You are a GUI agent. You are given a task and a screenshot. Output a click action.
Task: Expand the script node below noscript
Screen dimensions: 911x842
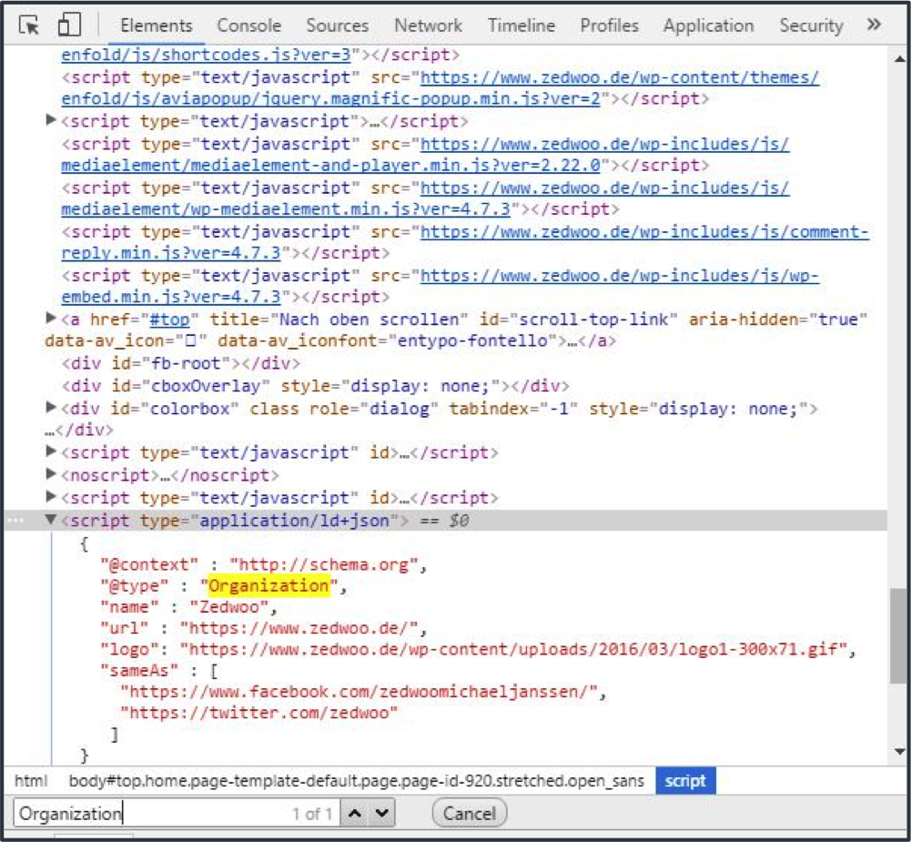51,496
